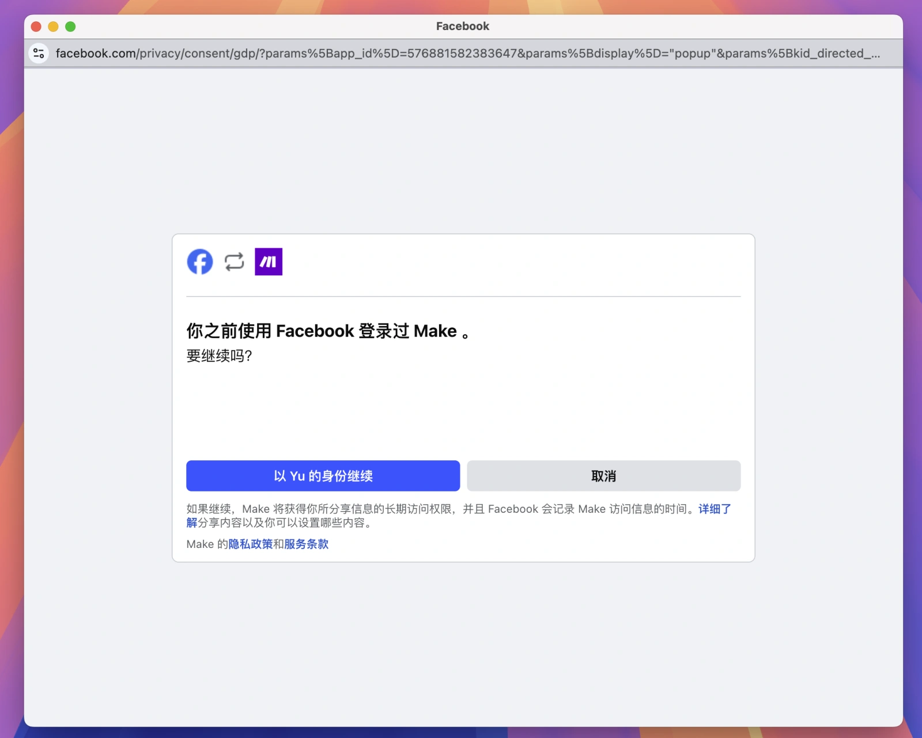The width and height of the screenshot is (922, 738).
Task: Click the 'Make 的' label text
Action: (x=207, y=544)
